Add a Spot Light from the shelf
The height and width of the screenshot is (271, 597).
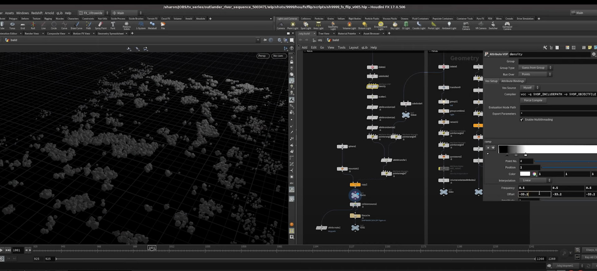tap(306, 25)
